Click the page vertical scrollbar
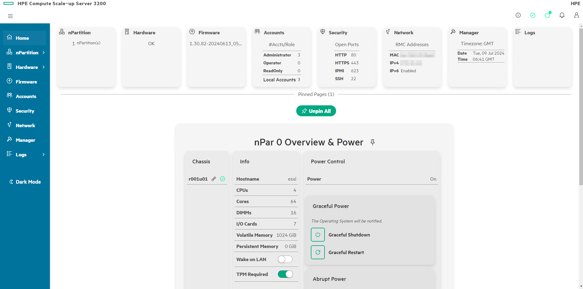583x289 pixels. (x=581, y=106)
